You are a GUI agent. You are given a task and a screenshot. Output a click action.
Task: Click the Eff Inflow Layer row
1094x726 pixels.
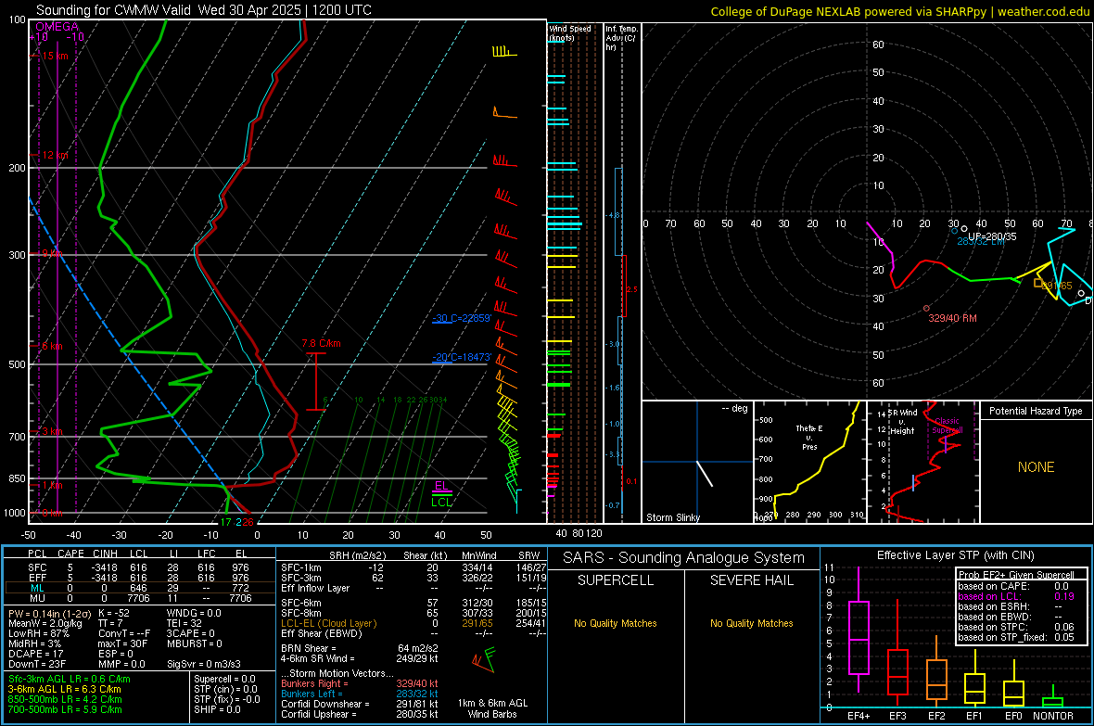pyautogui.click(x=413, y=589)
